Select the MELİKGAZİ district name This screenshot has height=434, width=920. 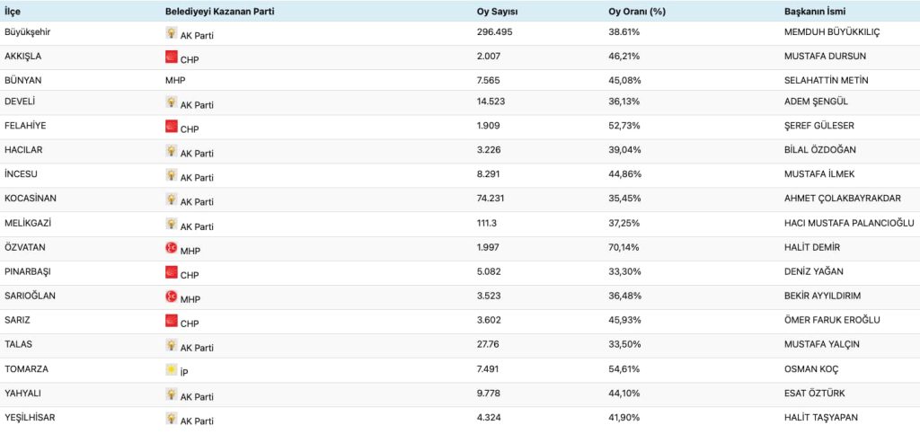29,223
